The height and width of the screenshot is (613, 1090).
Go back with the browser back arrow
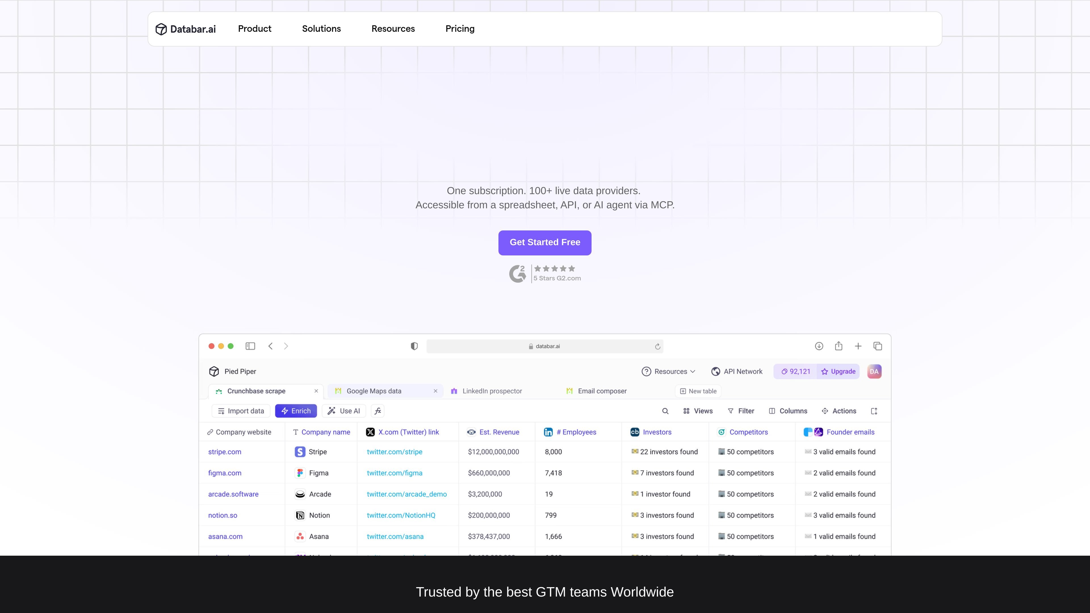click(x=271, y=346)
